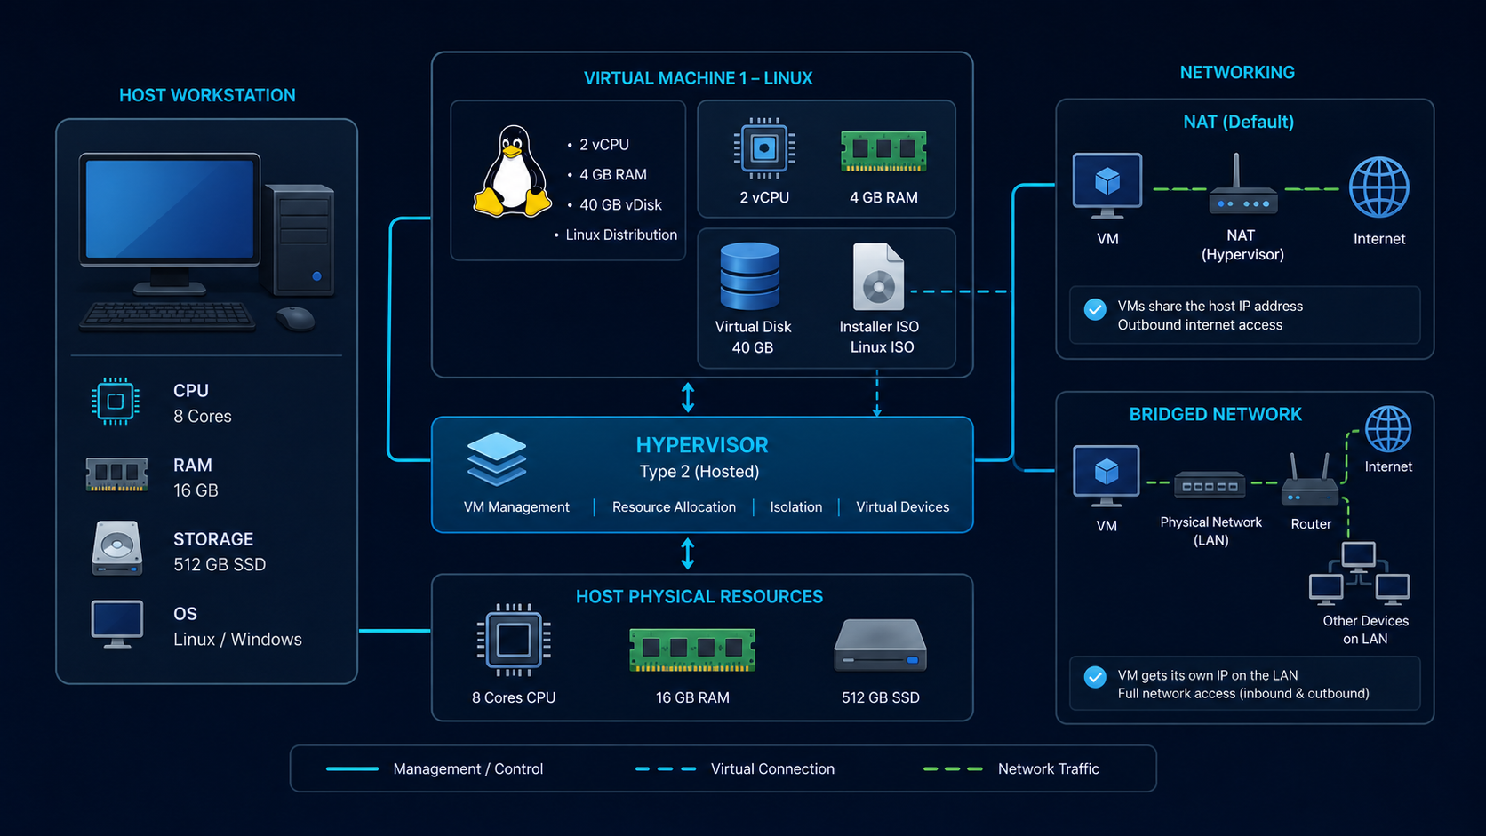Click the Outbound internet access text

[1200, 325]
